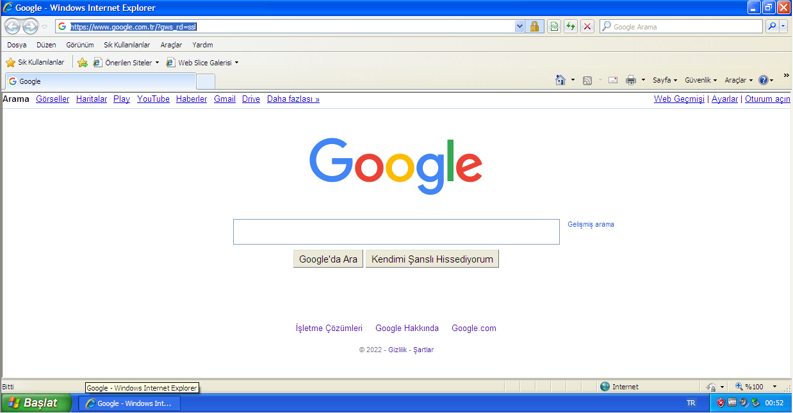Open the Drive link
The width and height of the screenshot is (793, 413).
[251, 99]
